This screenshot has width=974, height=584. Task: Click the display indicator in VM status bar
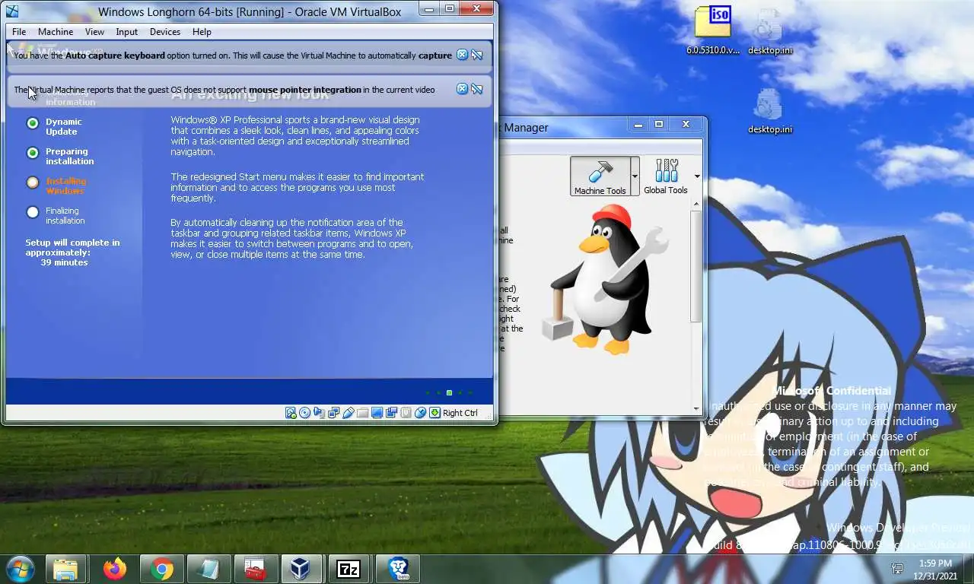pyautogui.click(x=377, y=413)
